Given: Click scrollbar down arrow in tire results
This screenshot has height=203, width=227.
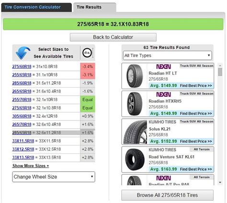Looking at the screenshot, I should pyautogui.click(x=220, y=182).
